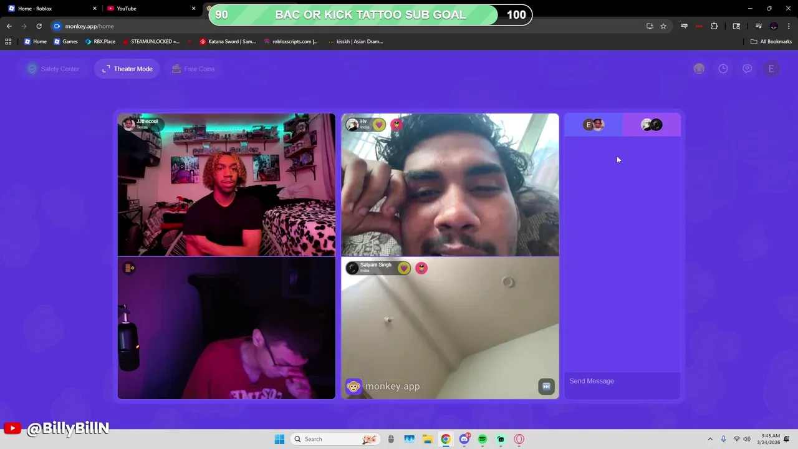
Task: Open the RBX.Place bookmark
Action: [x=100, y=42]
